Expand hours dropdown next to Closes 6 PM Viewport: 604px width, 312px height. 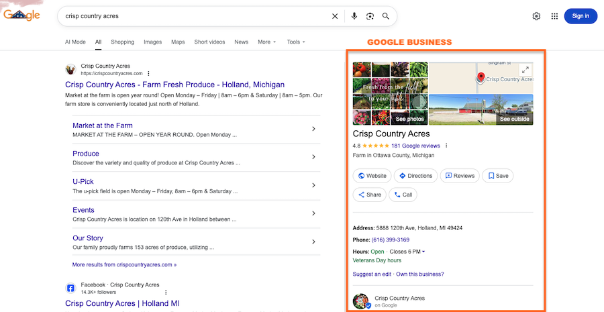click(423, 252)
